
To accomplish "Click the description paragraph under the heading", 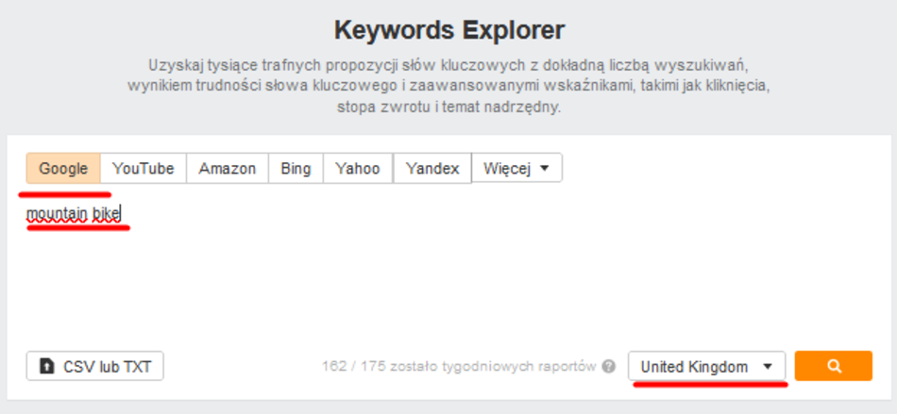I will coord(448,86).
